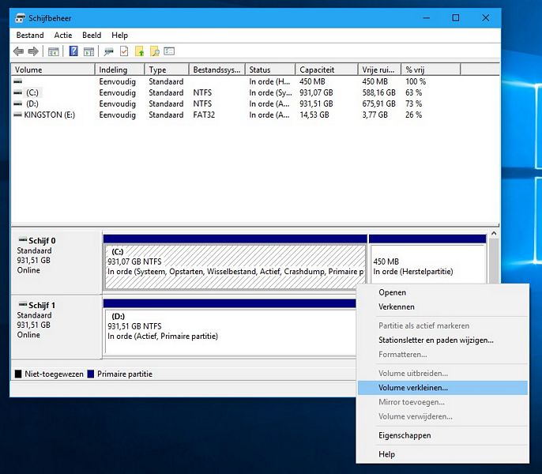542x474 pixels.
Task: Open the Bestand menu
Action: click(30, 36)
